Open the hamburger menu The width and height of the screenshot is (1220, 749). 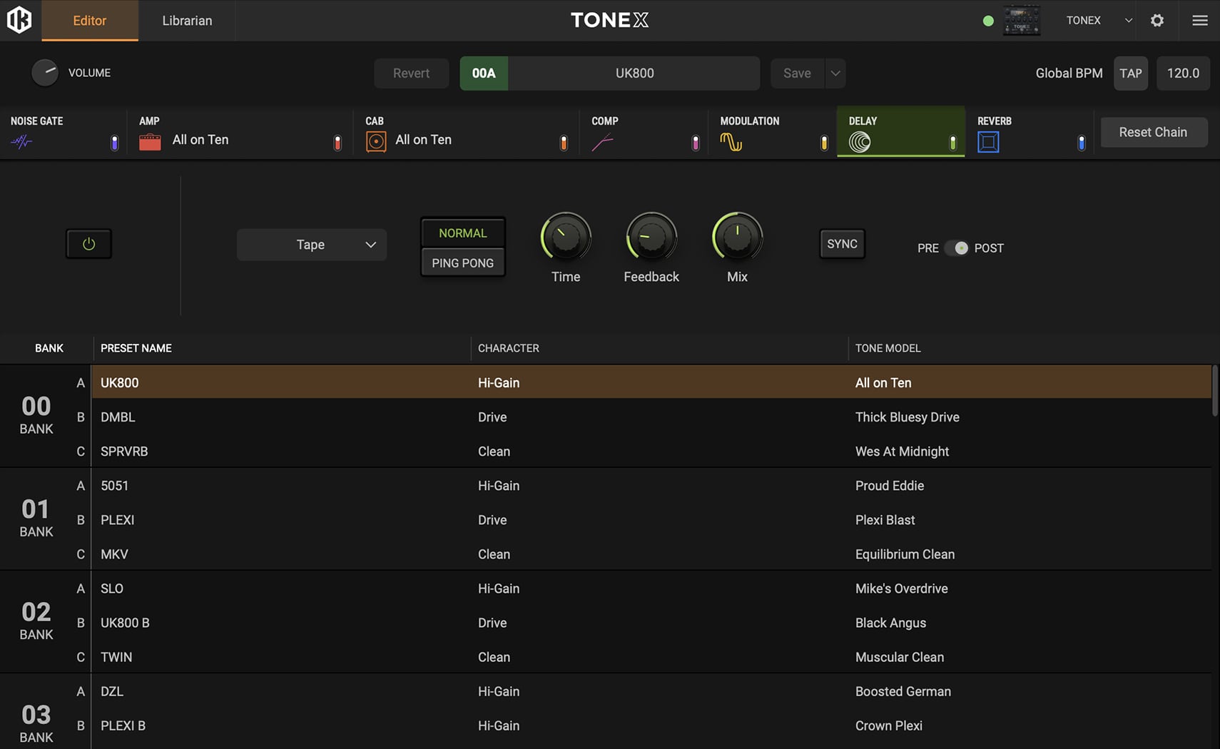[1200, 21]
